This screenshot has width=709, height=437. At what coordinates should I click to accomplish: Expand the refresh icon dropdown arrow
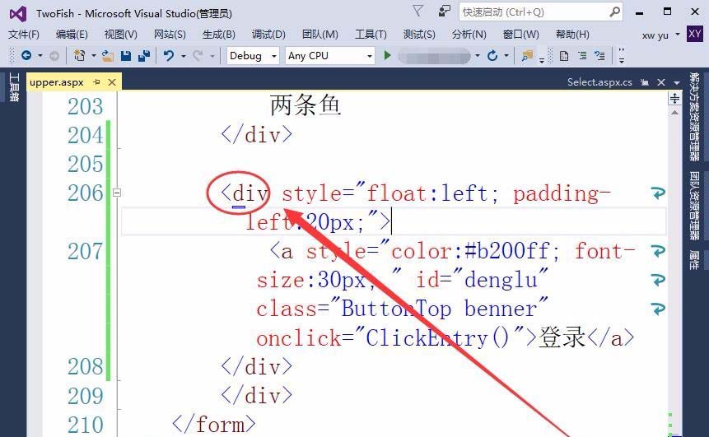point(506,56)
